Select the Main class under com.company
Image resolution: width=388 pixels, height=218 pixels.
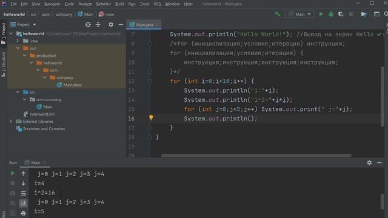pos(44,107)
